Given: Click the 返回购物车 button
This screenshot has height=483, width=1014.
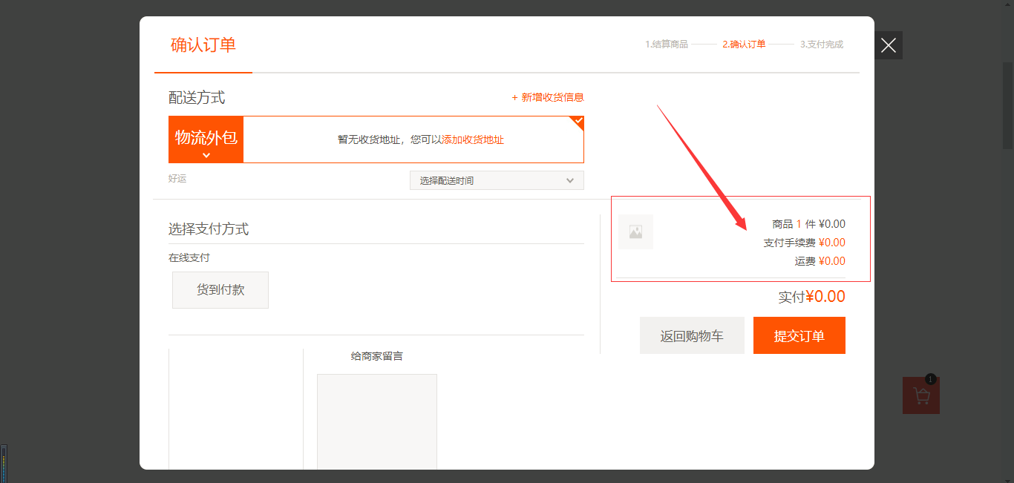Looking at the screenshot, I should click(692, 336).
